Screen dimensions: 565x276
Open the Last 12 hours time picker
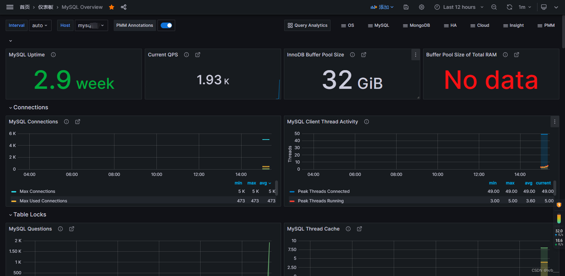pos(459,7)
